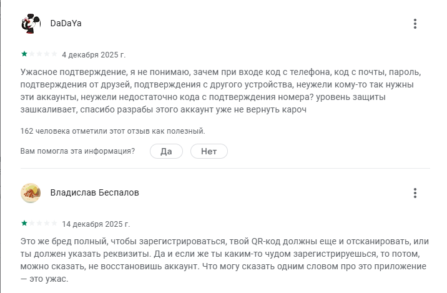Viewport: 447px width, 293px height.
Task: Click the last empty star in DaDaYa's rating
Action: [54, 54]
